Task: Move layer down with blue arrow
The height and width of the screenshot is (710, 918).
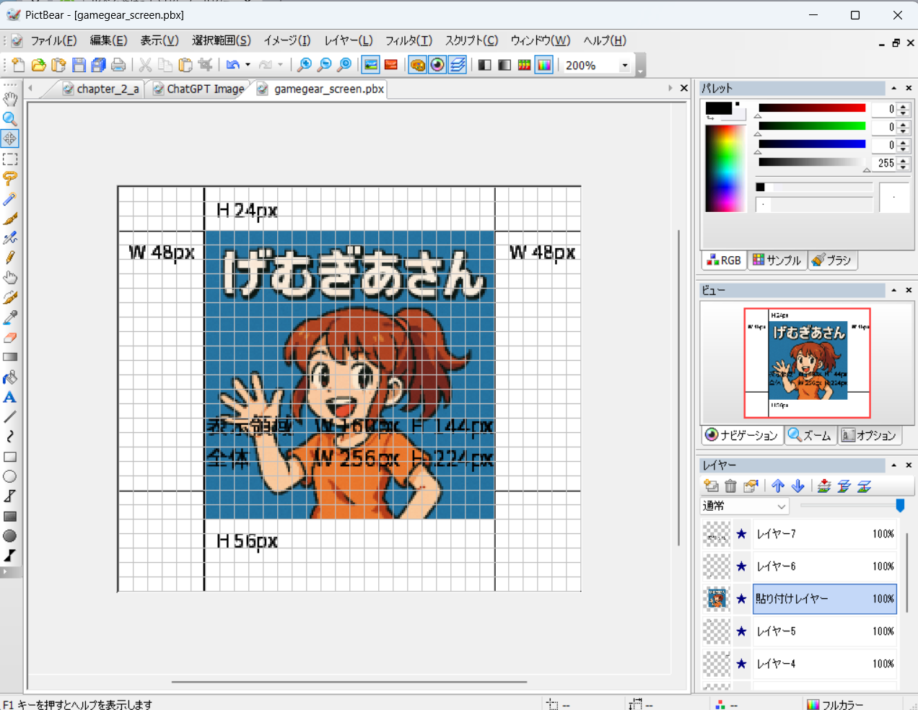Action: point(798,486)
